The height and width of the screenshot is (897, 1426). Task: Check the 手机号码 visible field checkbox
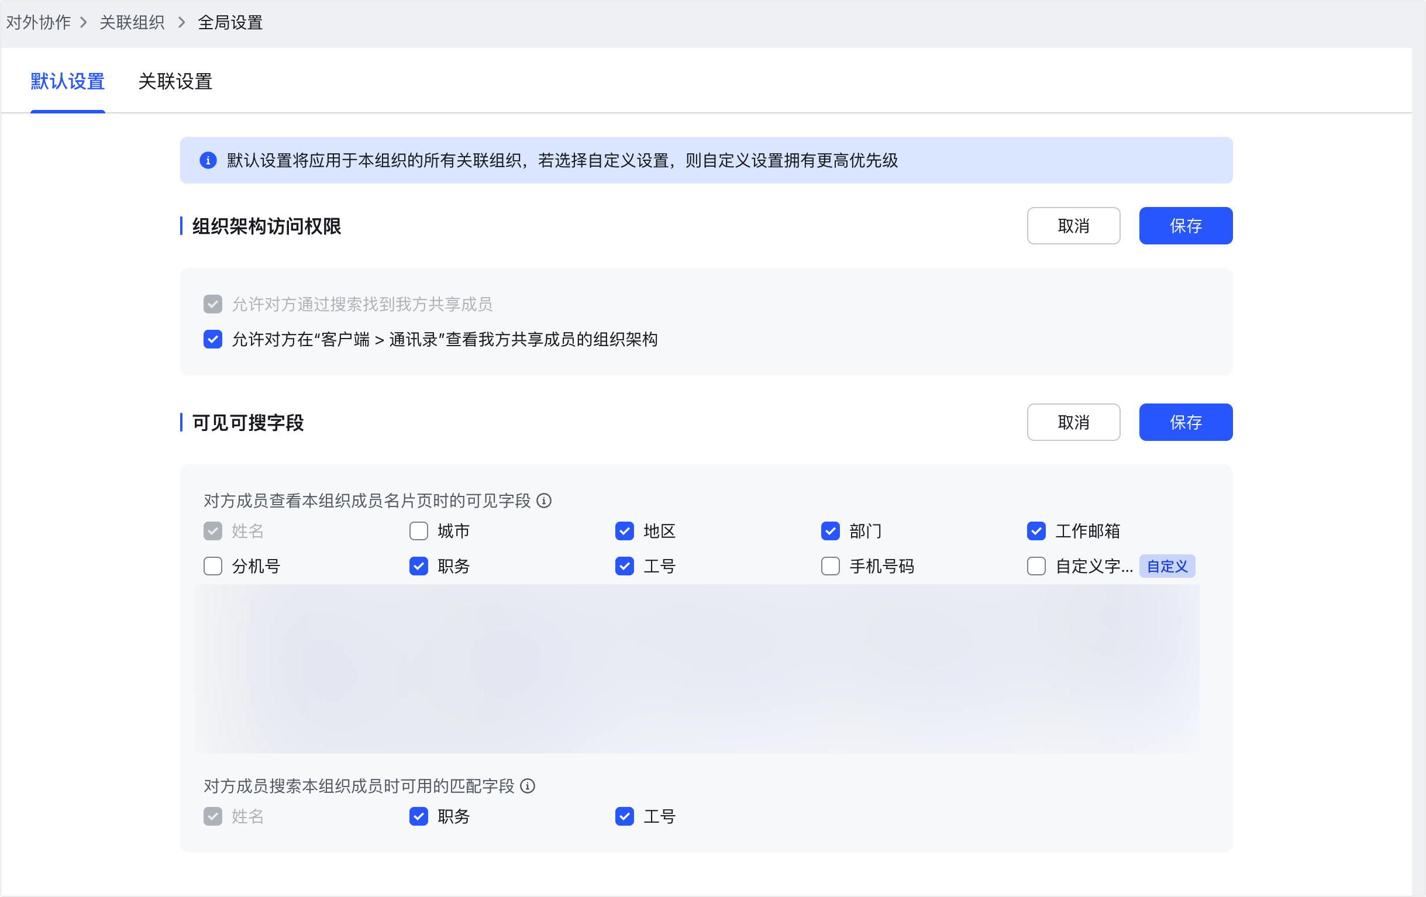pos(830,566)
